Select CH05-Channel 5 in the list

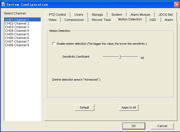23,34
